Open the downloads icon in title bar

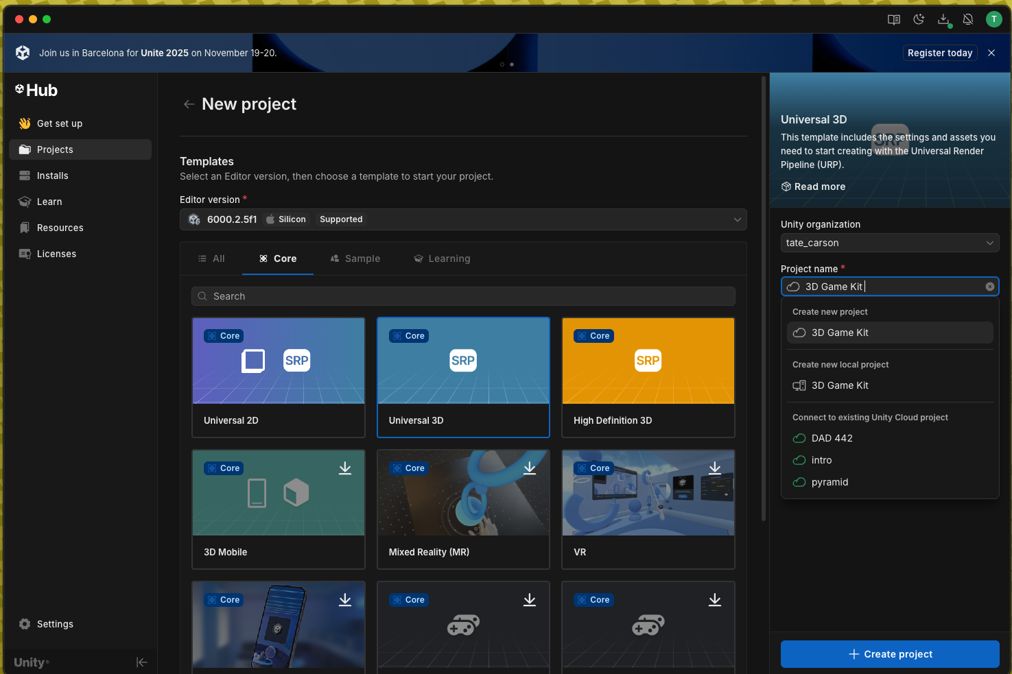(x=944, y=20)
